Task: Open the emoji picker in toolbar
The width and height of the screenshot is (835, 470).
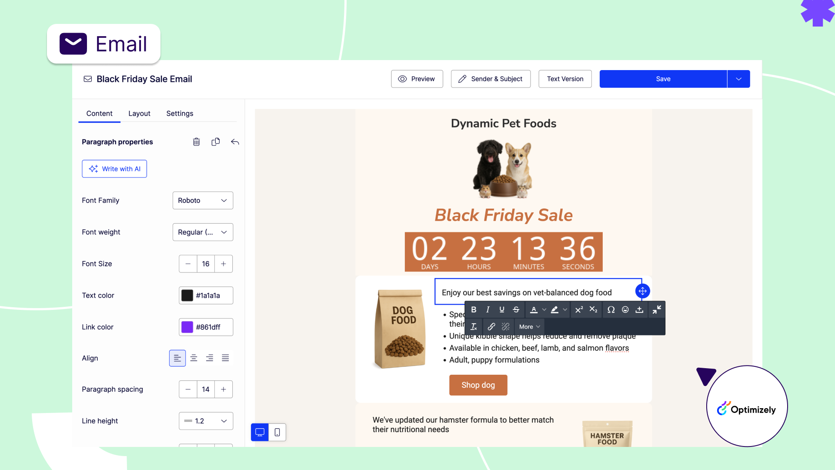Action: (x=625, y=309)
